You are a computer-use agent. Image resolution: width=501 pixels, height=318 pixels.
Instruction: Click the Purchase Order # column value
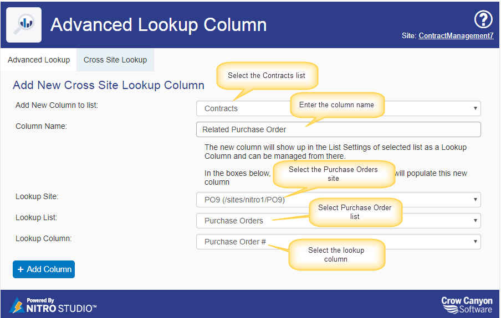235,242
